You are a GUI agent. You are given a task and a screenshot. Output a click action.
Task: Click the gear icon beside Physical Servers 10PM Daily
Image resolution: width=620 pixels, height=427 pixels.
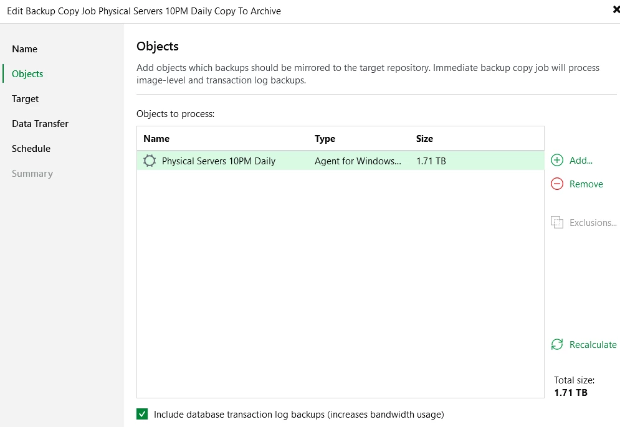pos(150,161)
